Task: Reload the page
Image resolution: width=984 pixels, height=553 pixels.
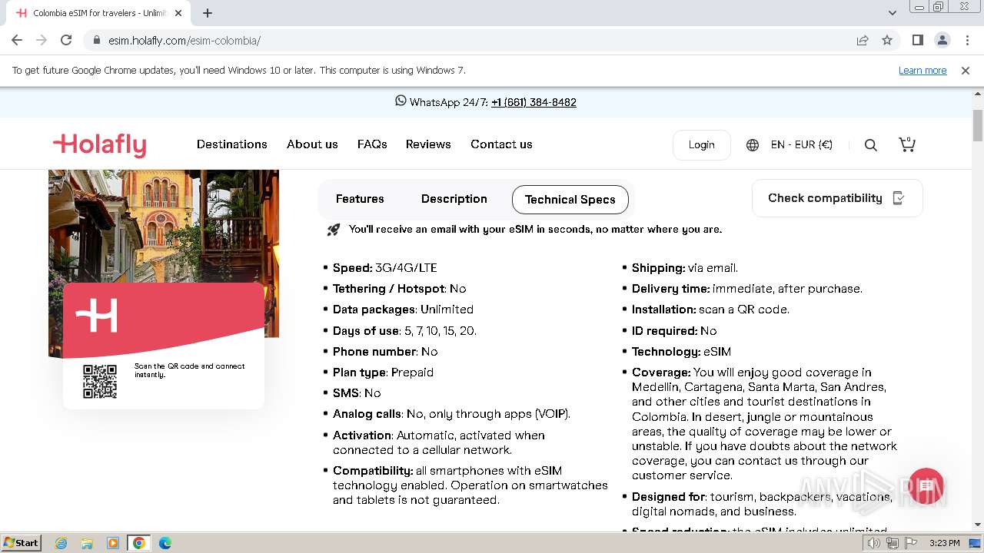Action: coord(66,40)
